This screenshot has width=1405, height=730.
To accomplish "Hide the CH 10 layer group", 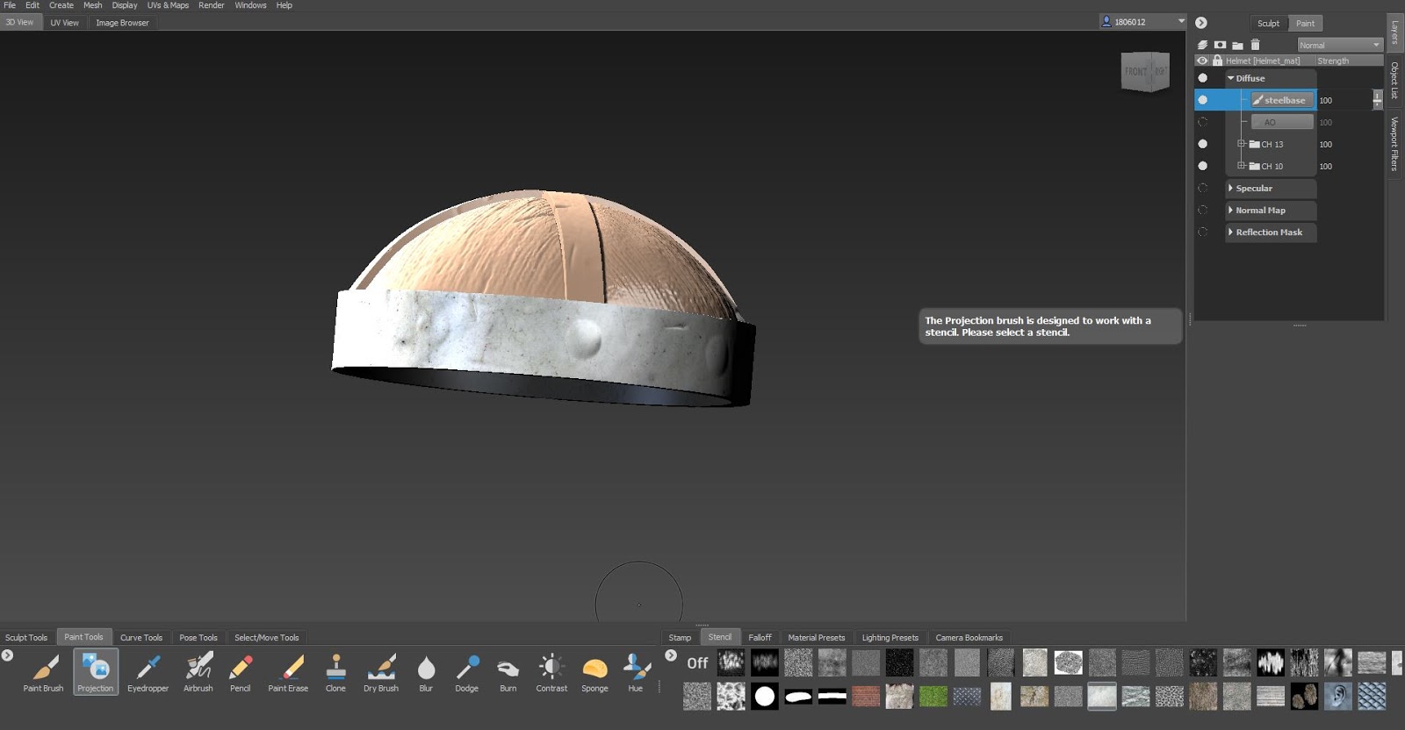I will coord(1202,166).
